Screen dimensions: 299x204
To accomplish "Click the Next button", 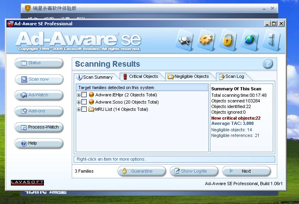I will coord(246,171).
